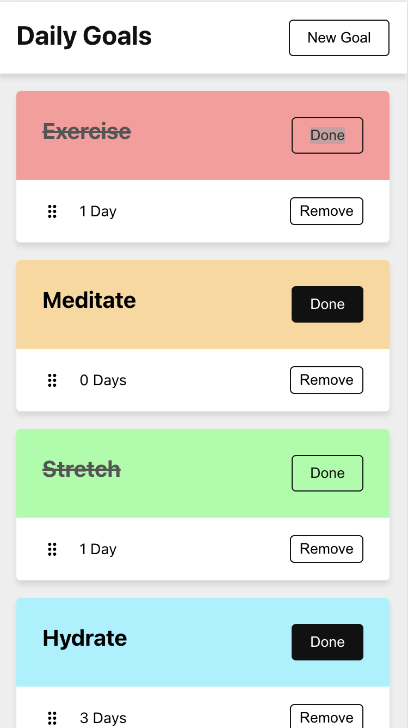Click the Meditate goal title
Viewport: 408px width, 728px height.
89,300
